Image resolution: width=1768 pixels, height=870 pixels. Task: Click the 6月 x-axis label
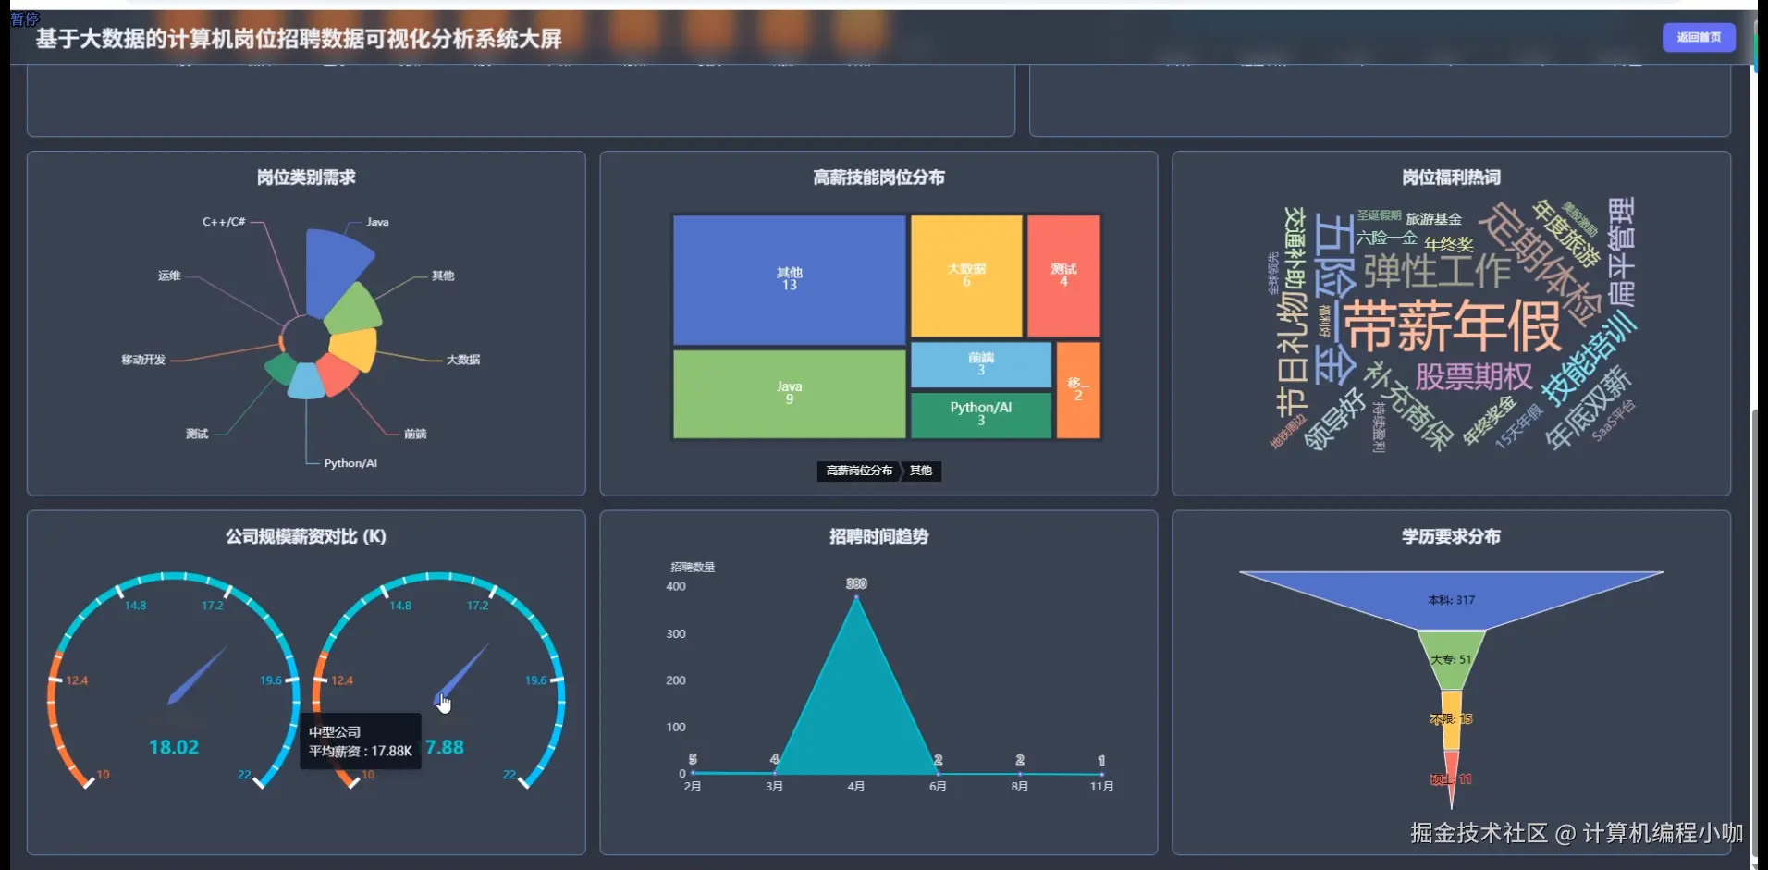pyautogui.click(x=938, y=787)
